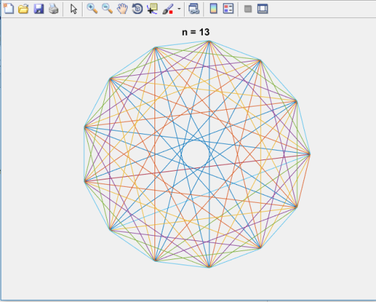
Task: Click the Link Plot icon
Action: [x=194, y=9]
